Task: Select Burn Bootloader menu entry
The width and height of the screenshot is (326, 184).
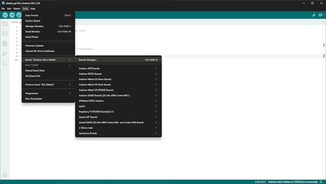Action: tap(48, 99)
